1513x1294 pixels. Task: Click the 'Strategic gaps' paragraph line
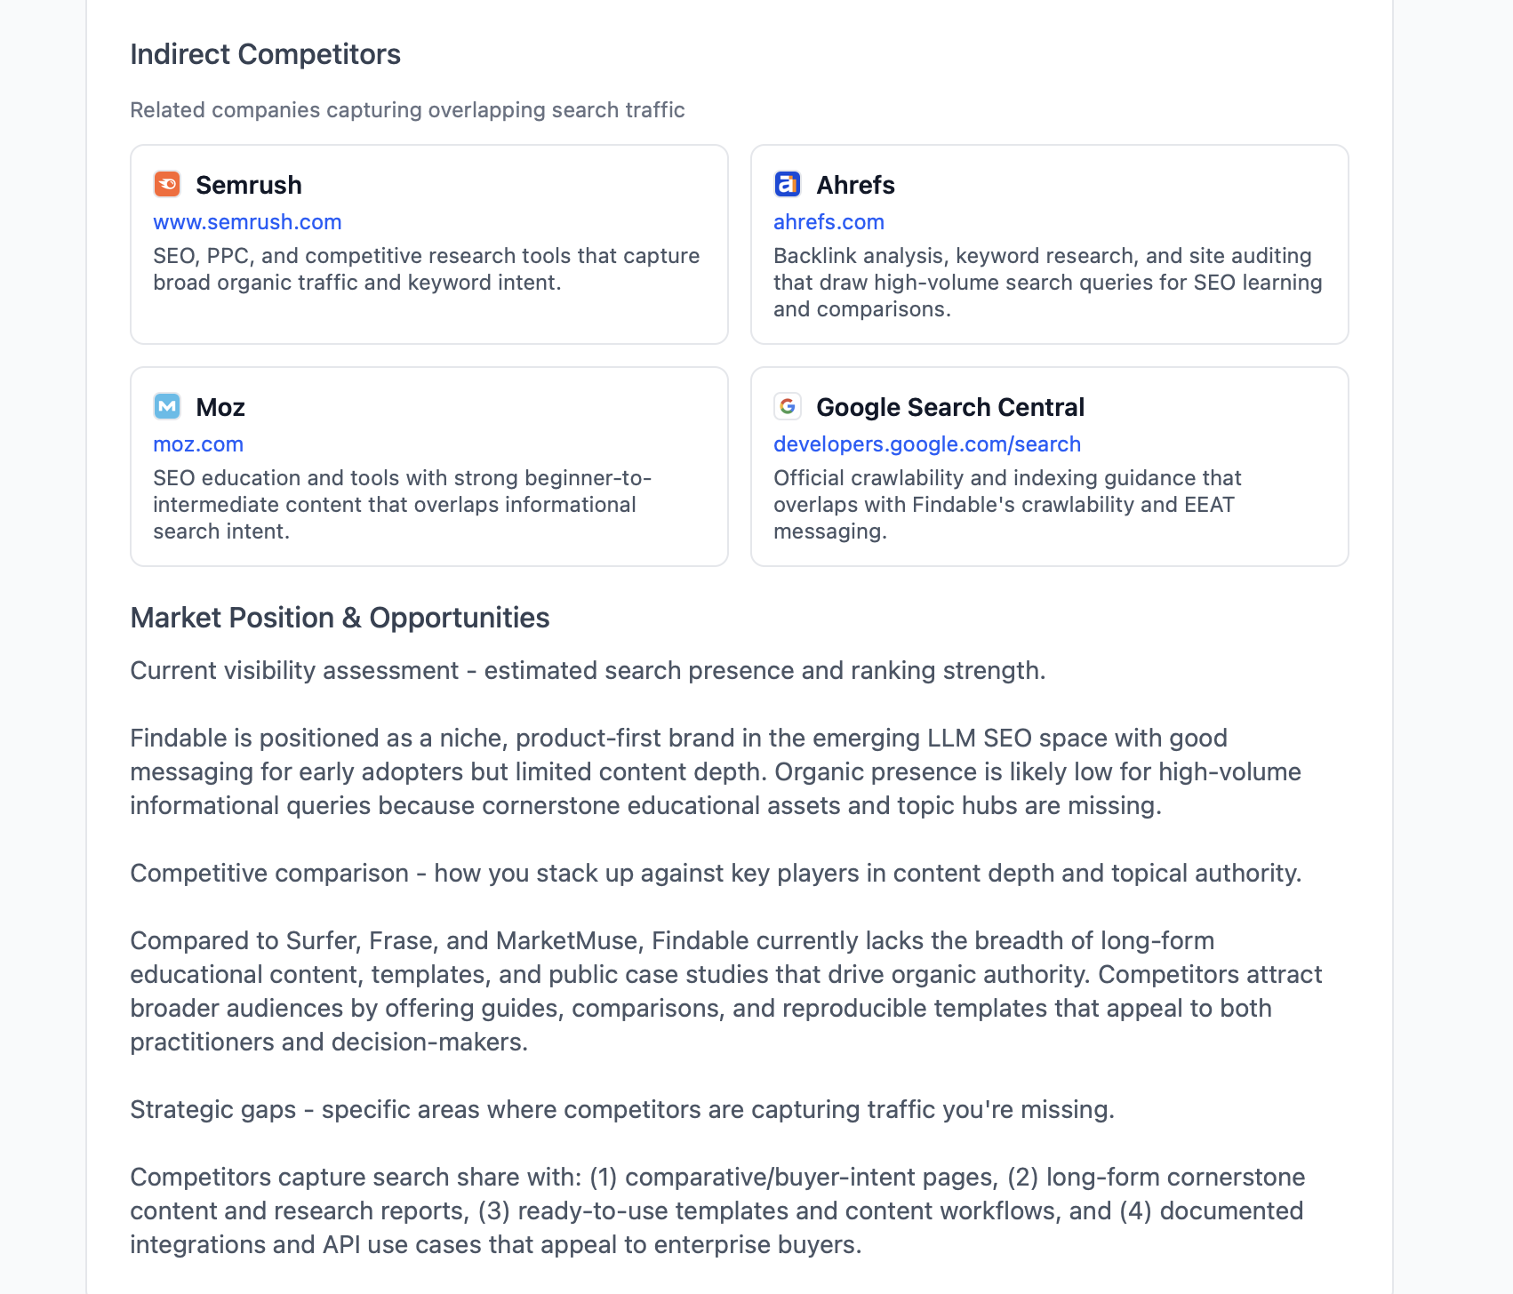(x=621, y=1110)
